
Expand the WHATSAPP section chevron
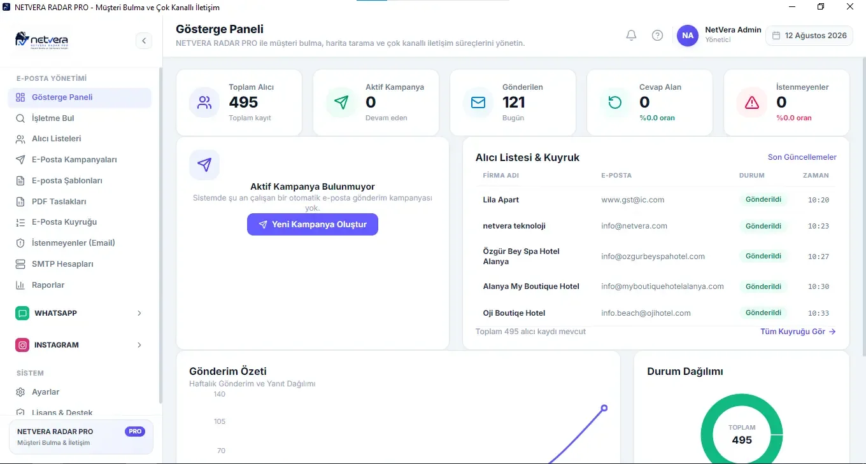point(139,313)
